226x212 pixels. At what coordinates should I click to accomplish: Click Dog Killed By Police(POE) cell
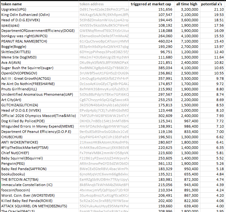click(40, 121)
